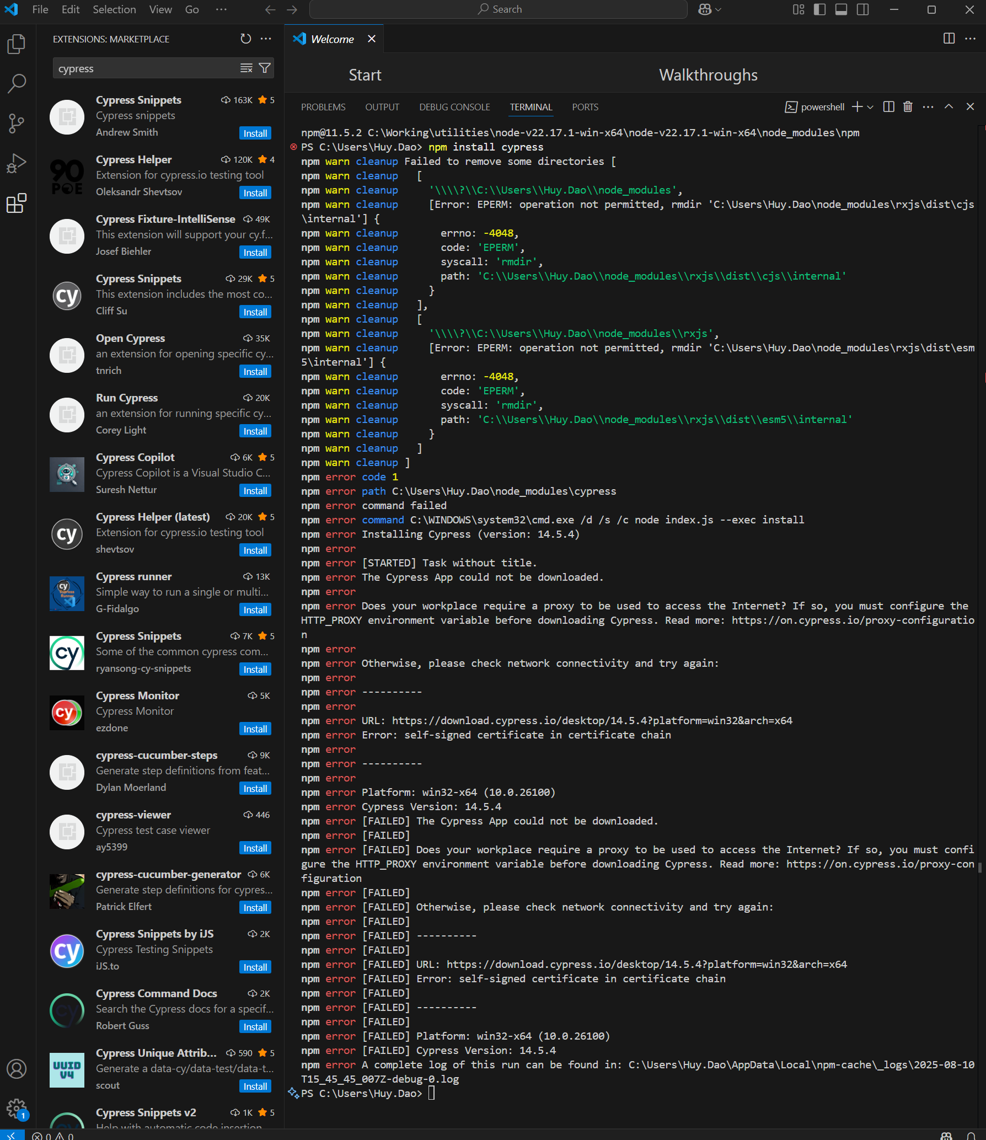This screenshot has height=1140, width=986.
Task: Toggle the bottom panel visibility
Action: point(841,9)
